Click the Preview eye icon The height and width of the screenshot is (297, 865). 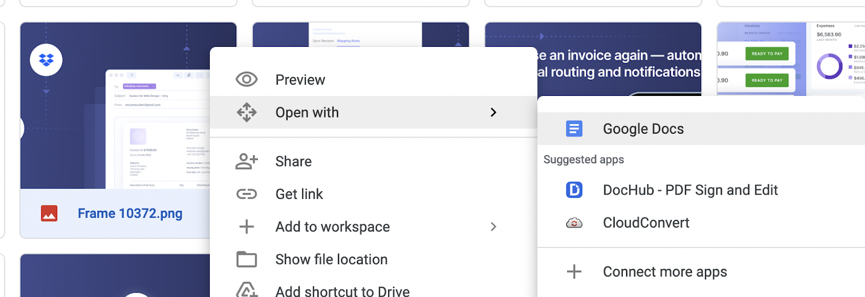[x=247, y=80]
